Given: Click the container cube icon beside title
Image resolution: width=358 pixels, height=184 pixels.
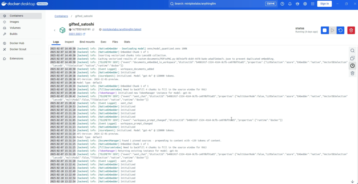Looking at the screenshot, I should 62,30.
